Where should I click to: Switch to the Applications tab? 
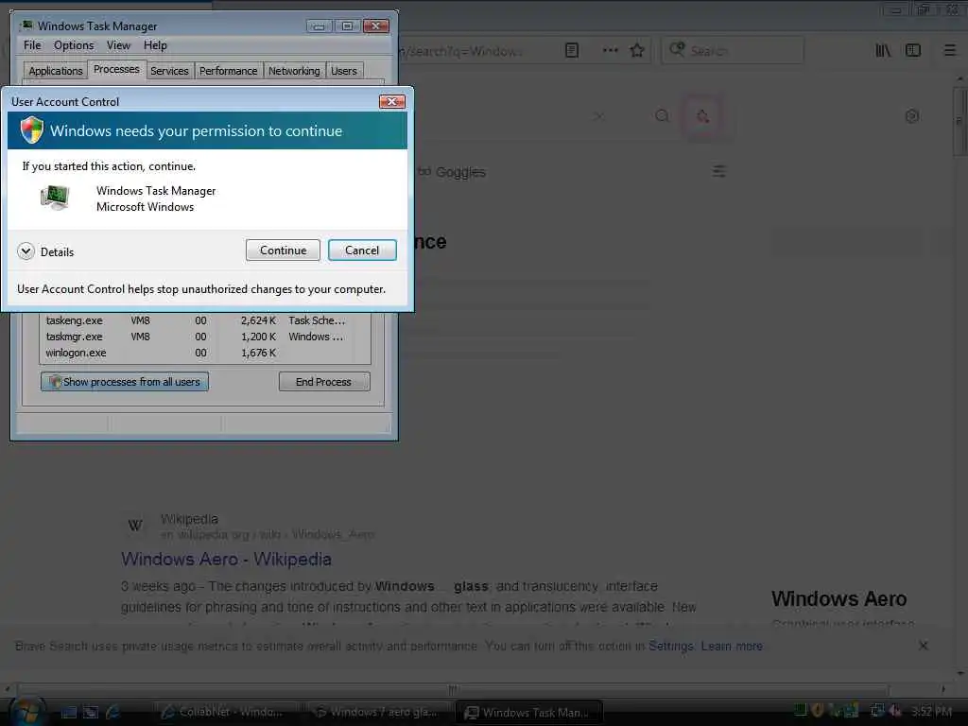[56, 70]
